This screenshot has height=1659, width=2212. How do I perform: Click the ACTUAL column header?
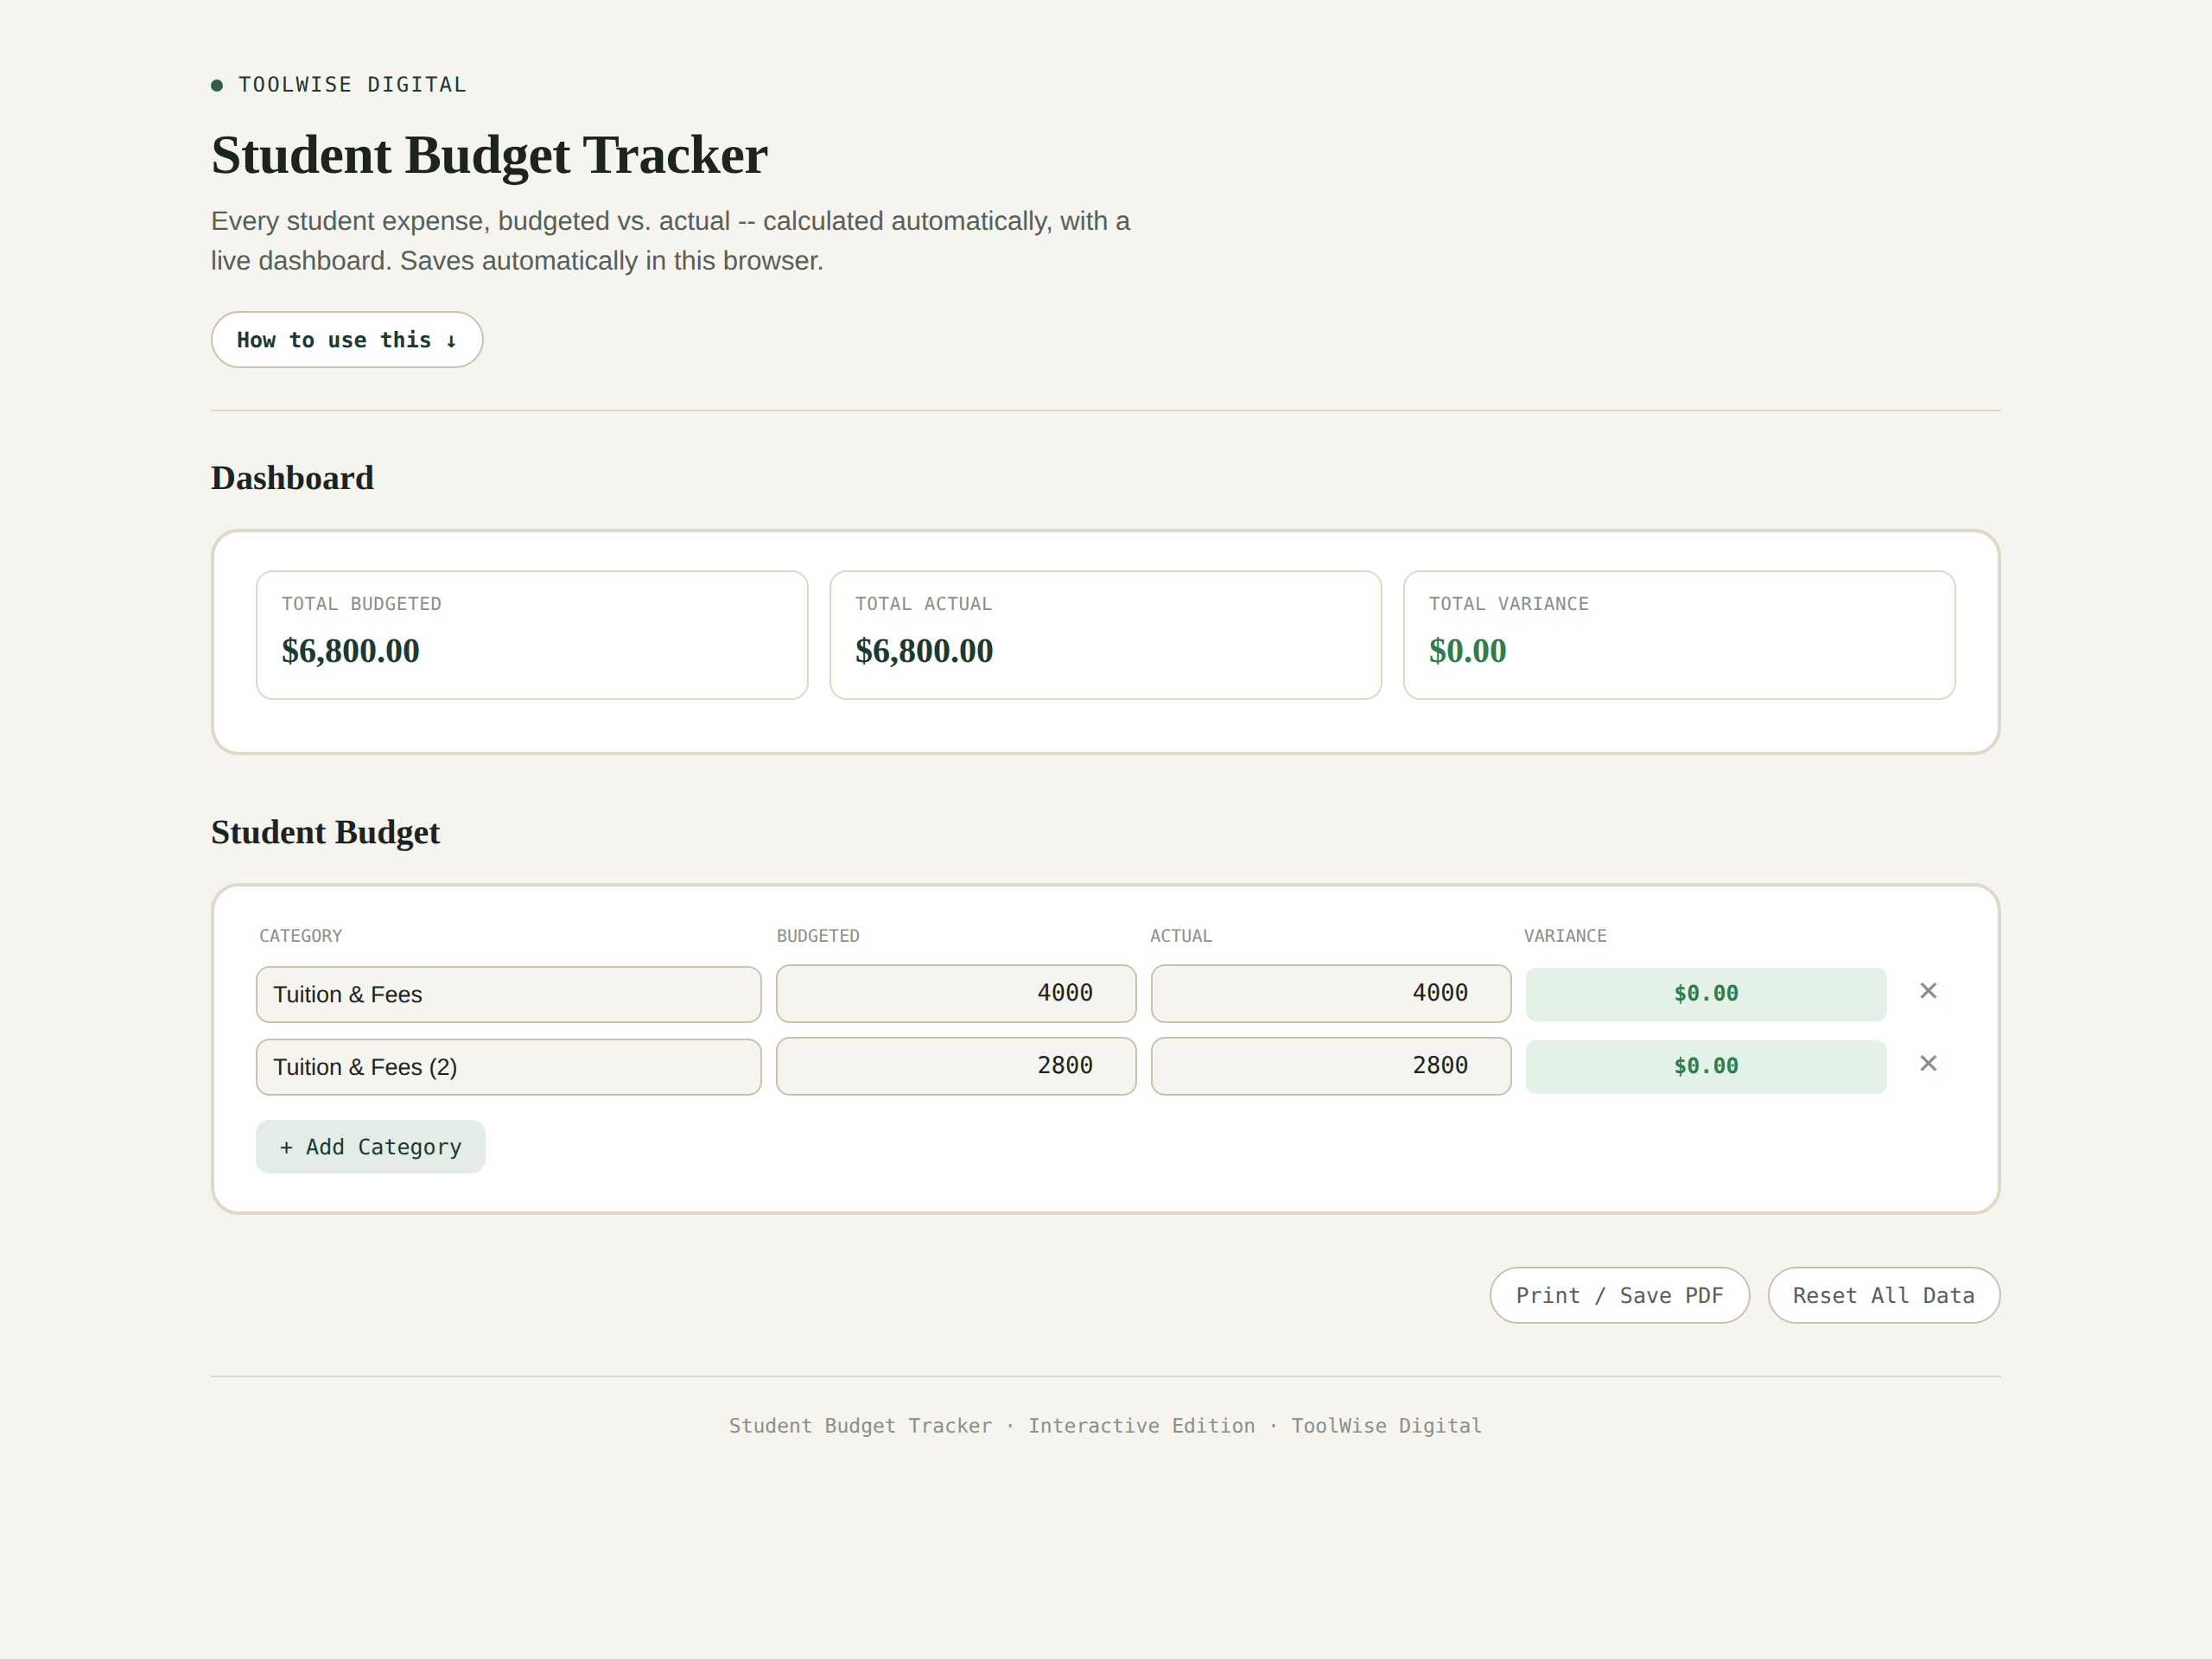pyautogui.click(x=1181, y=936)
